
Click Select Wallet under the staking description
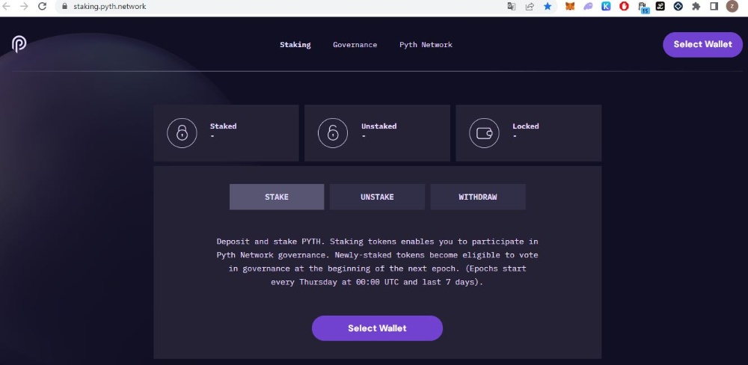coord(377,328)
